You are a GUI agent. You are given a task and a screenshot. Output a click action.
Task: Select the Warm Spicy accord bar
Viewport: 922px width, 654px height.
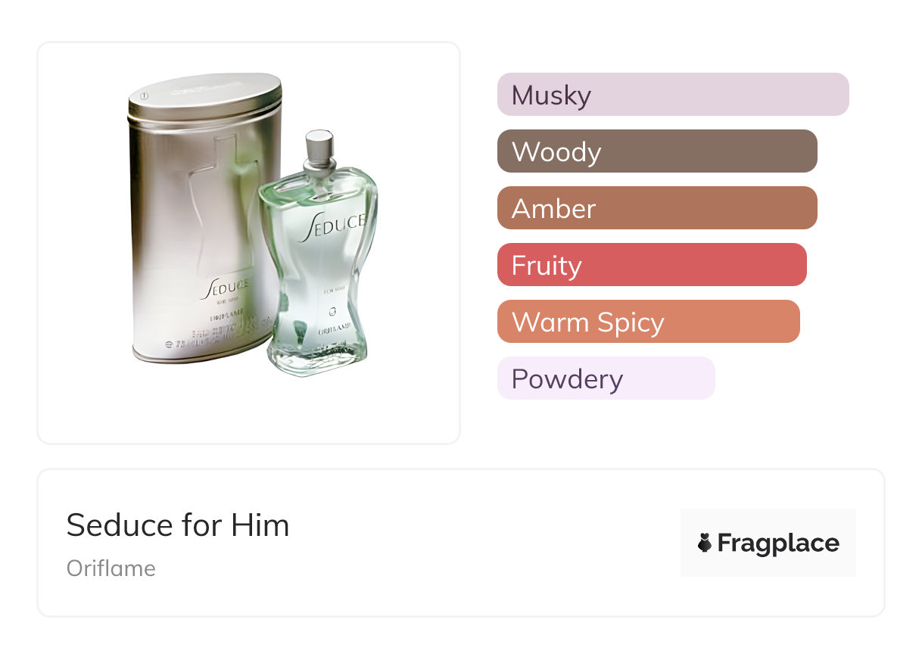[648, 322]
